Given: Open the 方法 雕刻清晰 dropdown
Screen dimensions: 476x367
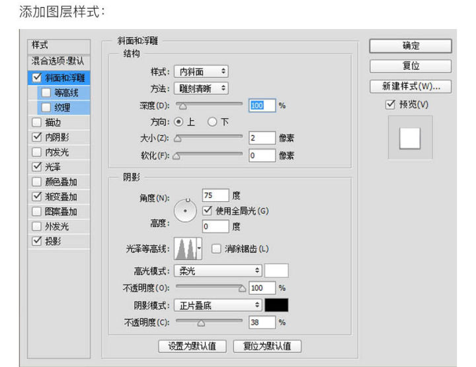Looking at the screenshot, I should pyautogui.click(x=202, y=88).
